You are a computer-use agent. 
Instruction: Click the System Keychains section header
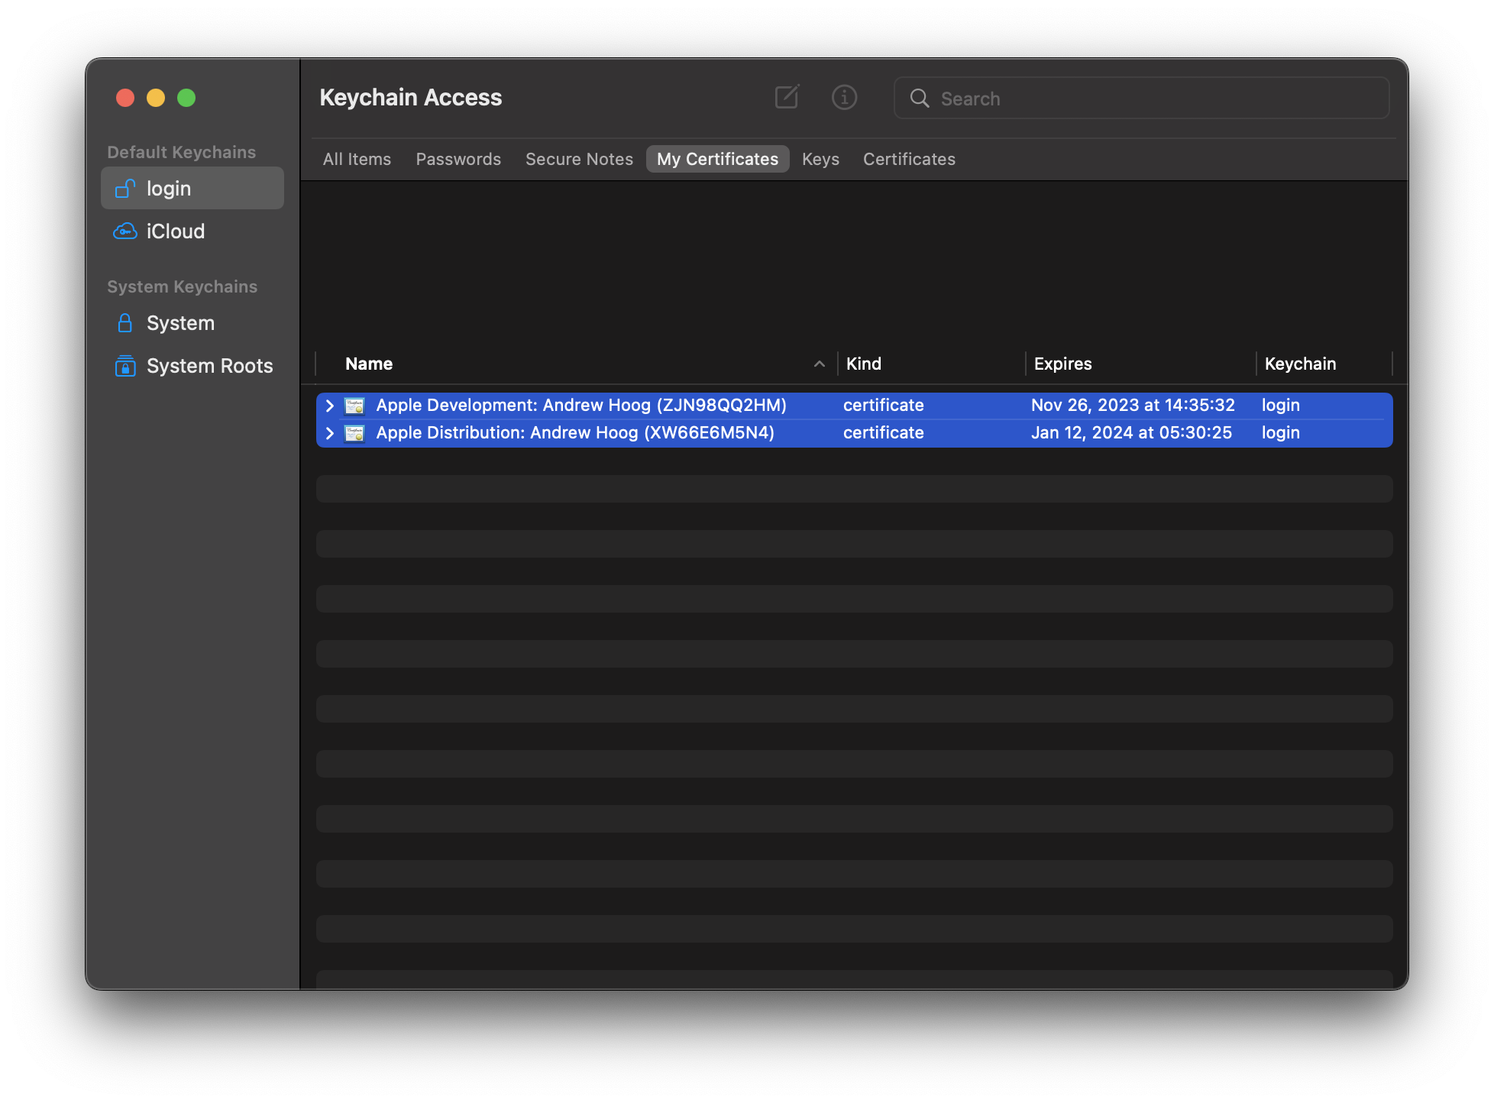(x=183, y=286)
